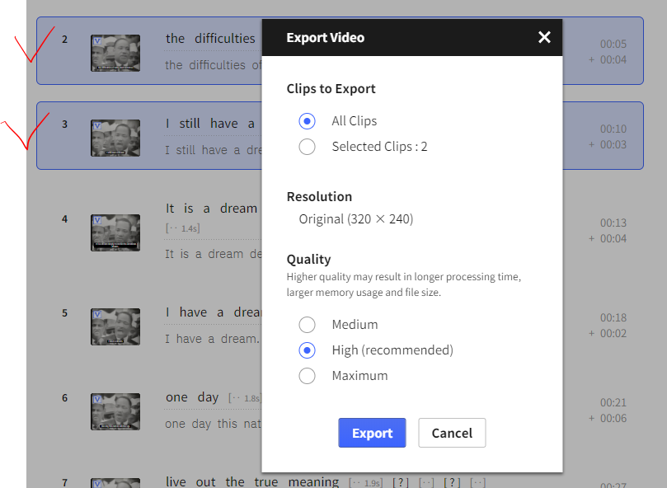Set quality to Maximum
Screen dimensions: 667x488
[x=308, y=376]
